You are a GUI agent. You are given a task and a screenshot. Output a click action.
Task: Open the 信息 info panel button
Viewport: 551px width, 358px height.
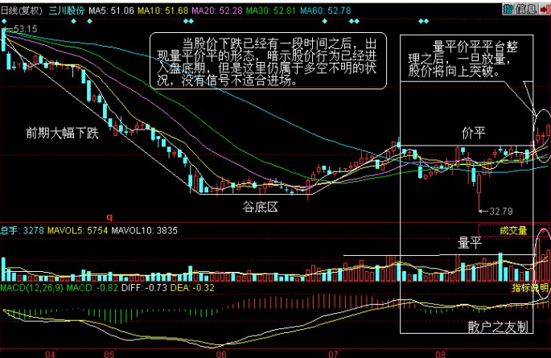click(x=526, y=9)
